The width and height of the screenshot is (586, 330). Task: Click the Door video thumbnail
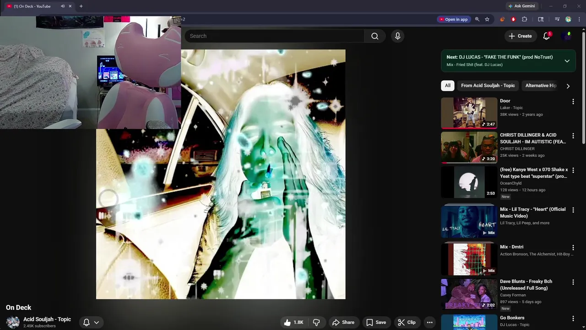click(469, 113)
